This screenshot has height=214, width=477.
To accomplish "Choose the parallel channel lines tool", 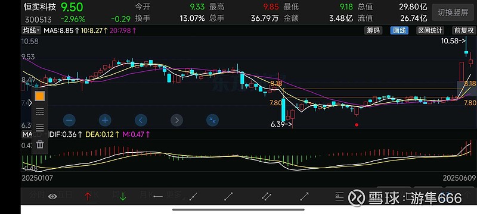I will tap(266, 197).
